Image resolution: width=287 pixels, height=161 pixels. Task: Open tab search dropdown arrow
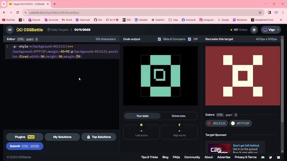coord(4,4)
